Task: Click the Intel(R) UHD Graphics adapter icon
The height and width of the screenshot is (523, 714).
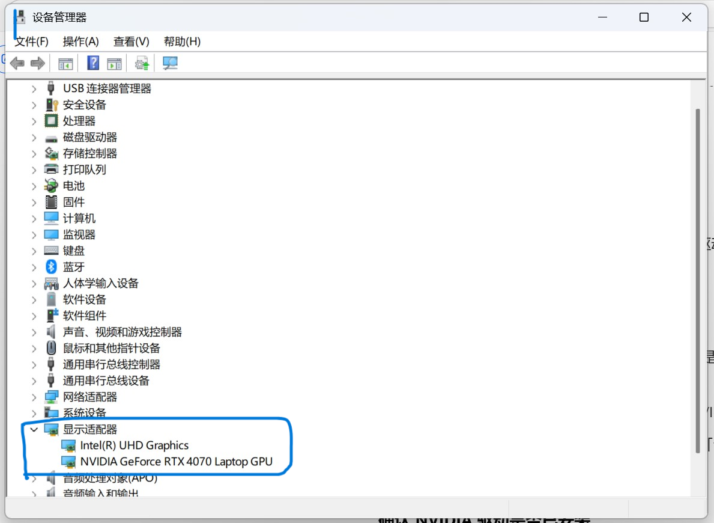Action: (x=68, y=445)
